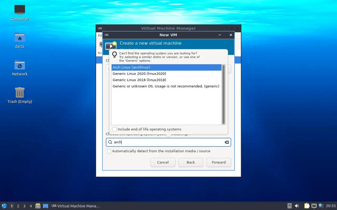Close the New VM dialog
Viewport: 337px width, 210px height.
pyautogui.click(x=231, y=35)
